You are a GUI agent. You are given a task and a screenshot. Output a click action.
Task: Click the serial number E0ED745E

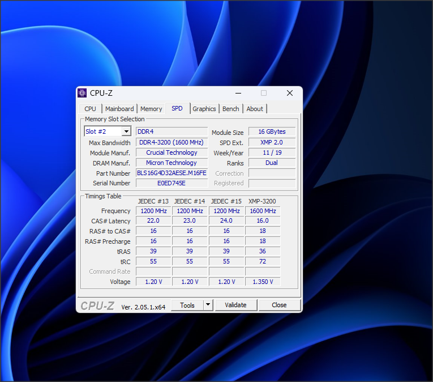click(x=172, y=183)
